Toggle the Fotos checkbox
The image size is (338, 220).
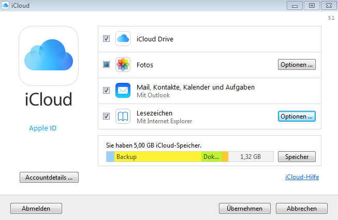coord(106,64)
